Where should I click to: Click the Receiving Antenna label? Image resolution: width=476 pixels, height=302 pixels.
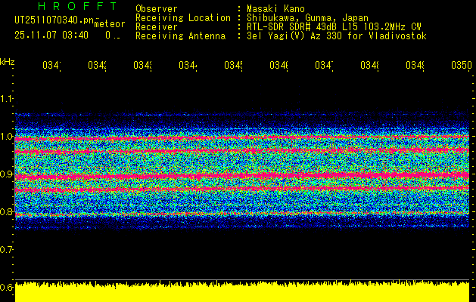click(x=181, y=36)
